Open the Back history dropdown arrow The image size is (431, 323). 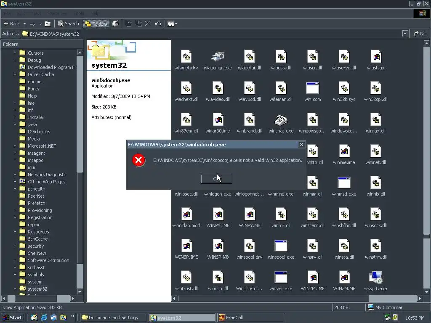(x=24, y=24)
